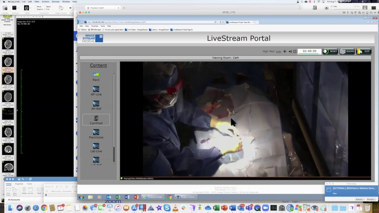
Task: Open Trash in the macOS dock
Action: coord(368,208)
